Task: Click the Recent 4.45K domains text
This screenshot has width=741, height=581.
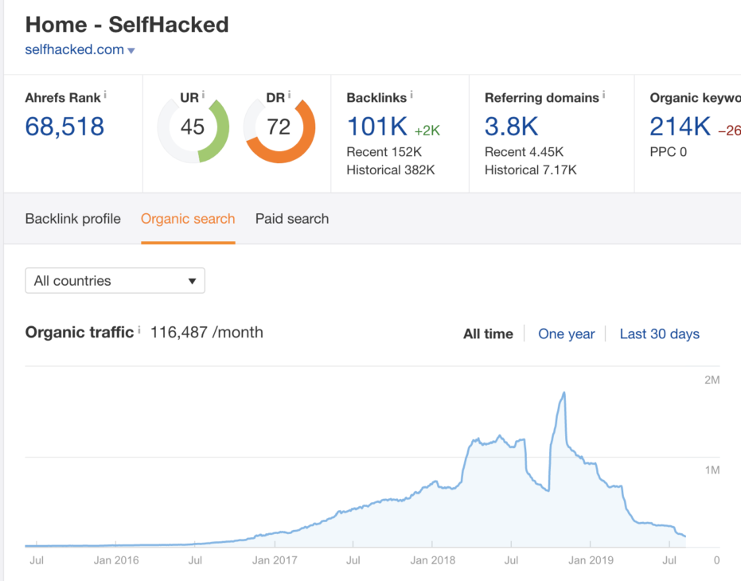Action: coord(524,152)
